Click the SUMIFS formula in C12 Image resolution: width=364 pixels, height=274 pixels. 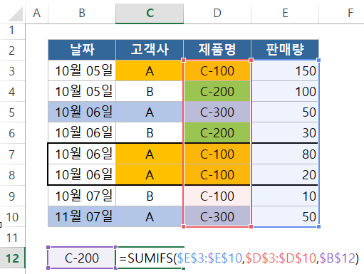[239, 258]
